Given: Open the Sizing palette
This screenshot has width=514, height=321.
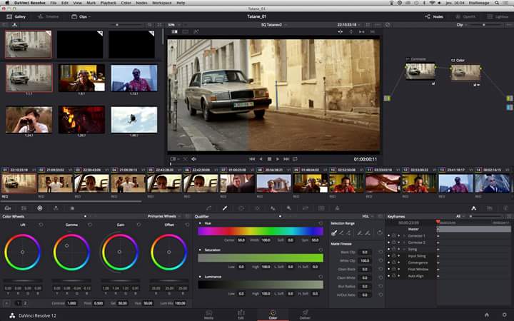Looking at the screenshot, I should [306, 208].
